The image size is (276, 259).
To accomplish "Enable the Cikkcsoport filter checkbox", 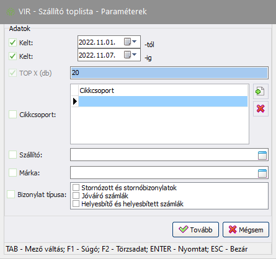I will click(12, 115).
